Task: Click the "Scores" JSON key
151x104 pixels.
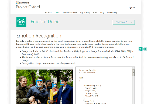Action: 88,101
